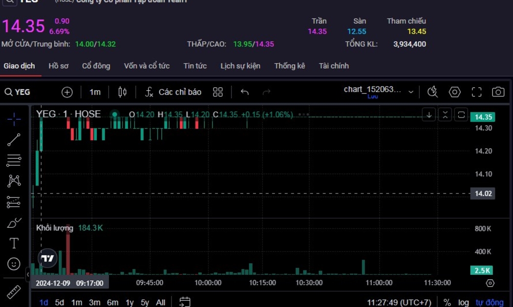Enter fullscreen chart mode
513x307 pixels.
tap(476, 92)
